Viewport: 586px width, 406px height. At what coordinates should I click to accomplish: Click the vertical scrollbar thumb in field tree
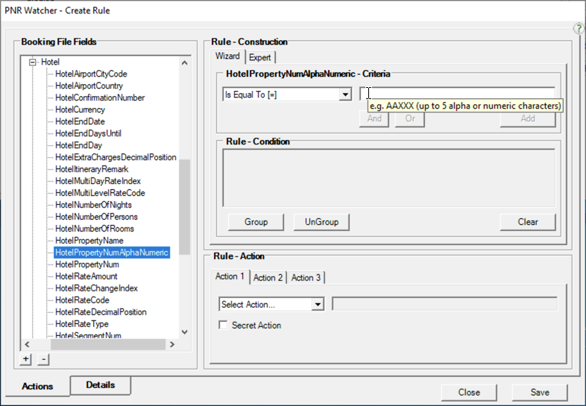coord(185,207)
